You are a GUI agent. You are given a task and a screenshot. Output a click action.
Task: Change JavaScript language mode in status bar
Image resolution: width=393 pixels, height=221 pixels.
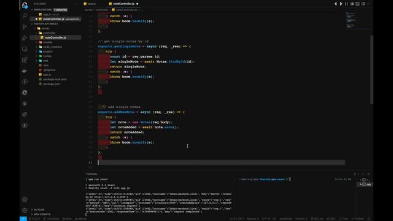[x=286, y=219]
